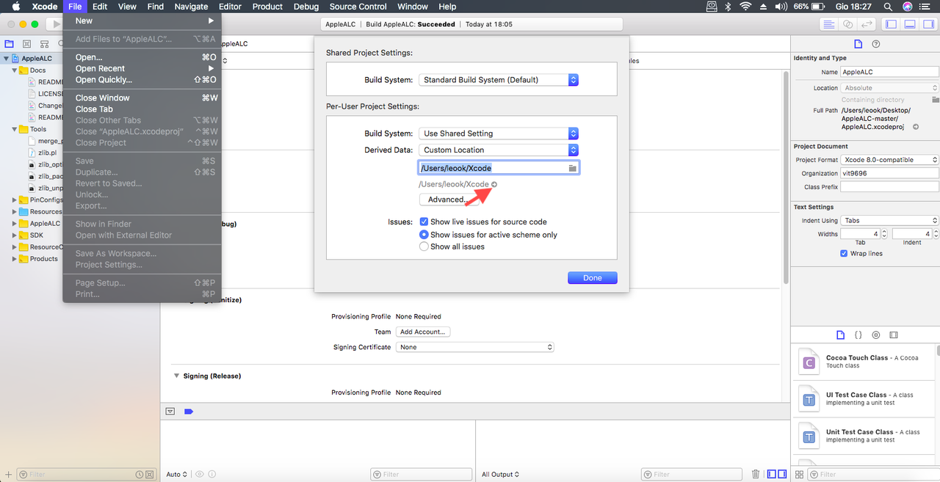The image size is (940, 482).
Task: Hide the Navigator panel toggle icon
Action: click(x=891, y=24)
